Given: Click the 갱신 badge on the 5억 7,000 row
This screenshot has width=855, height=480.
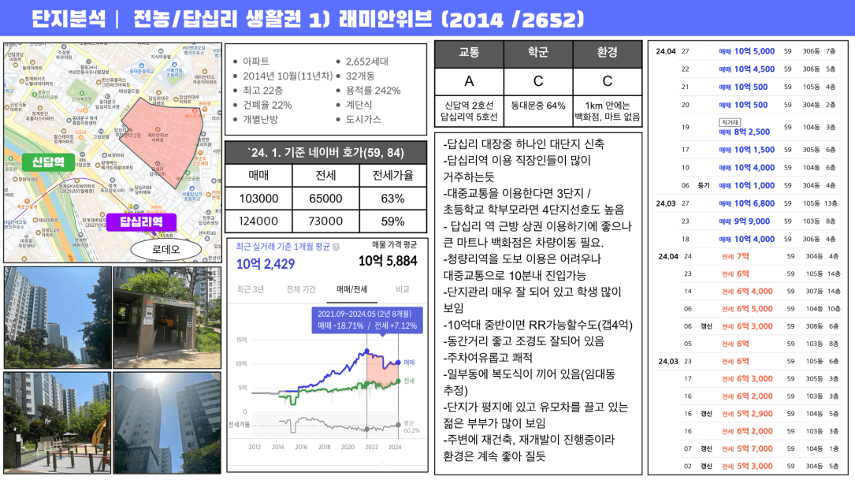Looking at the screenshot, I should tap(706, 449).
